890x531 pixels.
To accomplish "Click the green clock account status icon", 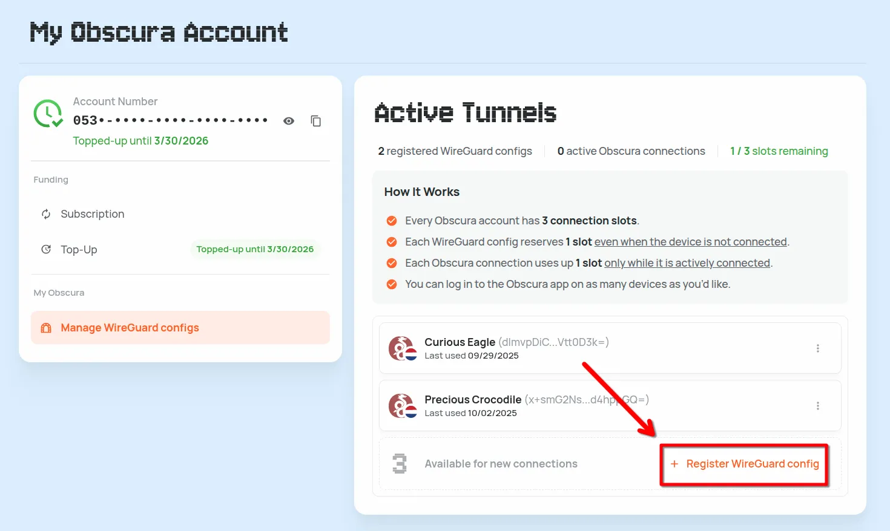I will tap(48, 113).
